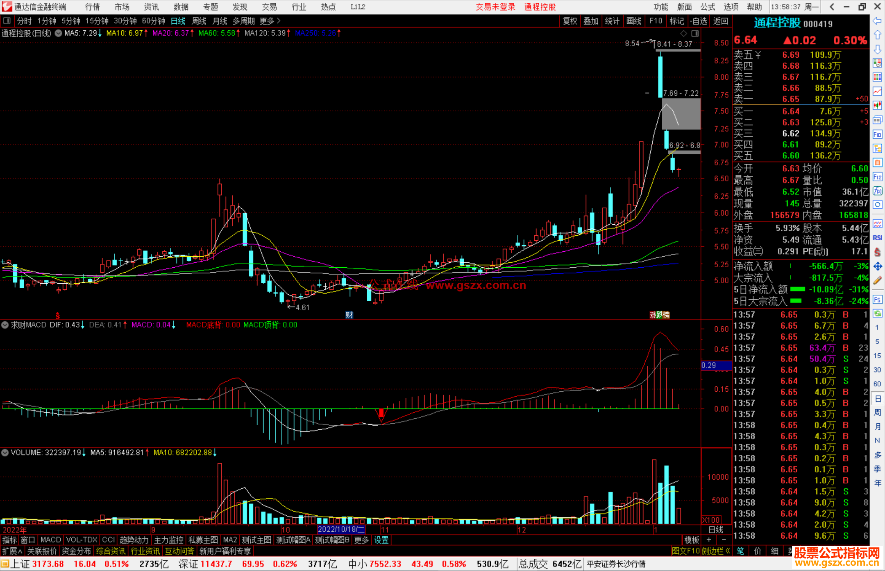Click the 交易未登录 link
The image size is (885, 571).
[x=495, y=7]
